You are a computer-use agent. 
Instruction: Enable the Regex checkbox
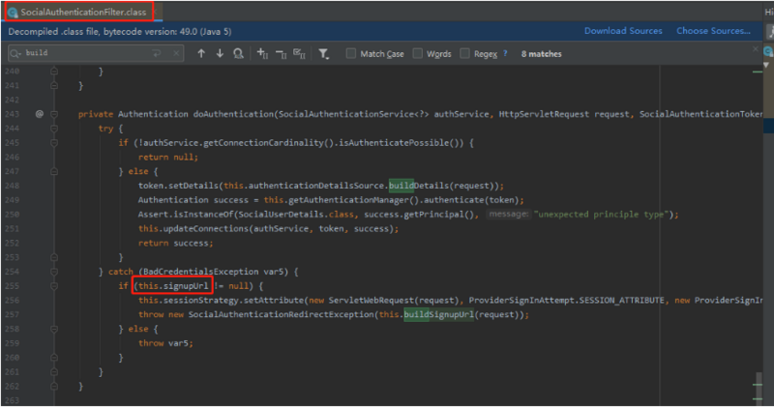point(464,53)
